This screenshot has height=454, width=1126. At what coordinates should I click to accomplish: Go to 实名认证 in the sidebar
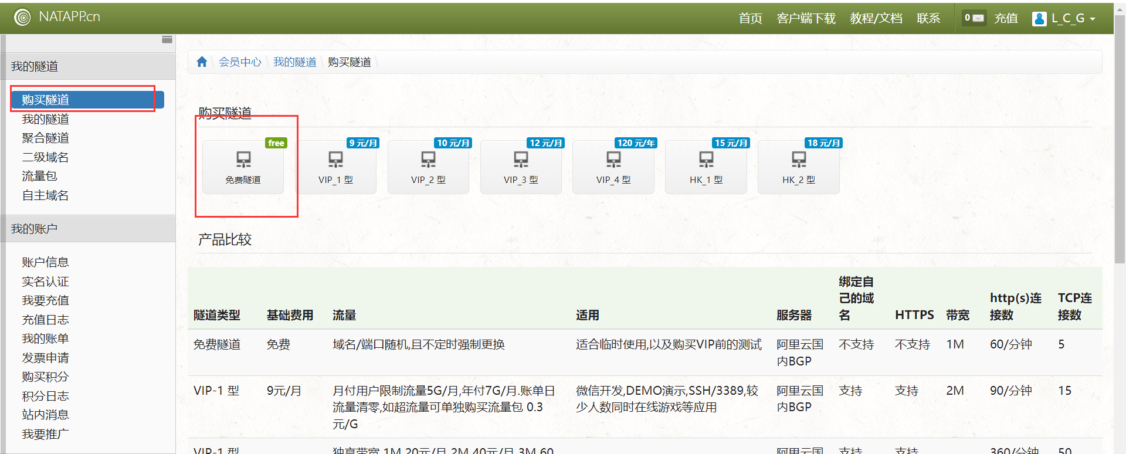click(x=45, y=282)
